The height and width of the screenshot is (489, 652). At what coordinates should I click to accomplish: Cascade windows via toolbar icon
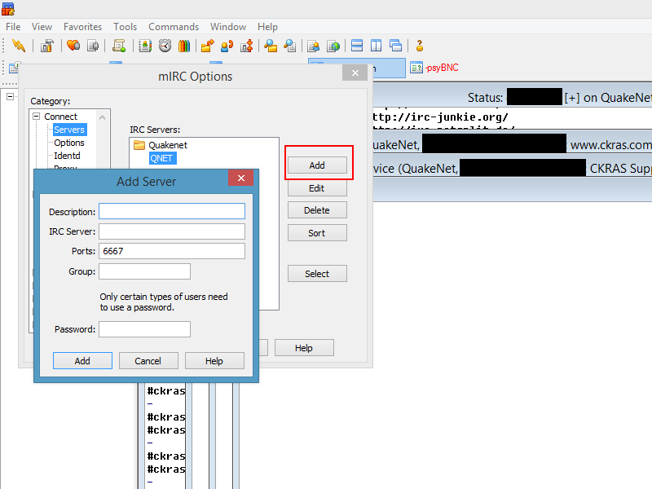[x=395, y=46]
